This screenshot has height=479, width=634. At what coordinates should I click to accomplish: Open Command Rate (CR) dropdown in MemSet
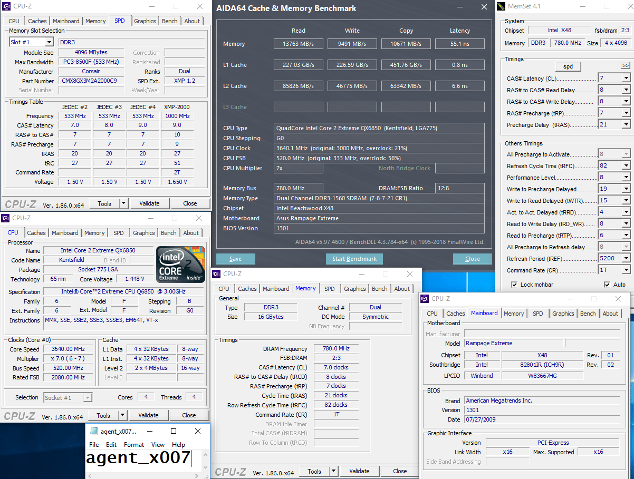pos(626,270)
